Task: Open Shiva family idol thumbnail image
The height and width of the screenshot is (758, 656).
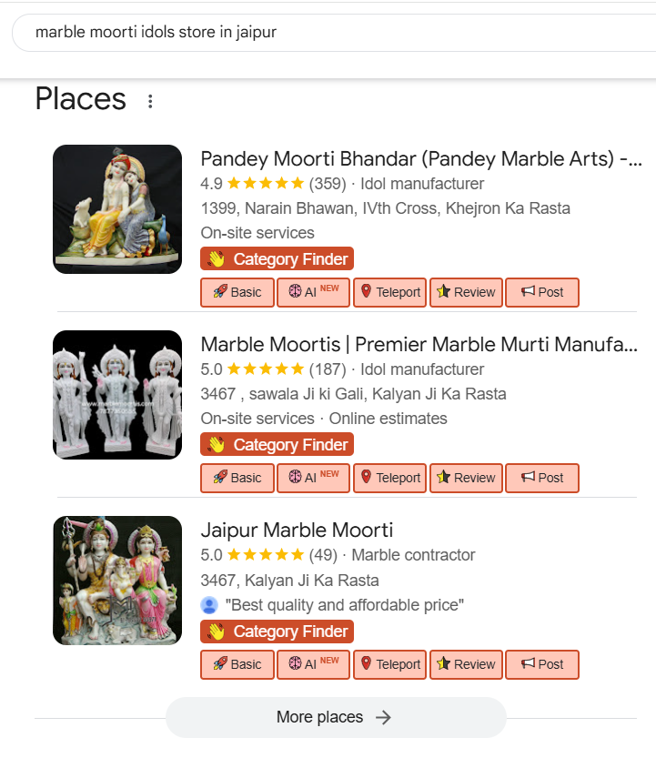Action: [117, 581]
